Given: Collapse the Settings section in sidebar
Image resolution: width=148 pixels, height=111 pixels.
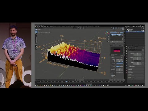Looking at the screenshot, I should (x=113, y=58).
